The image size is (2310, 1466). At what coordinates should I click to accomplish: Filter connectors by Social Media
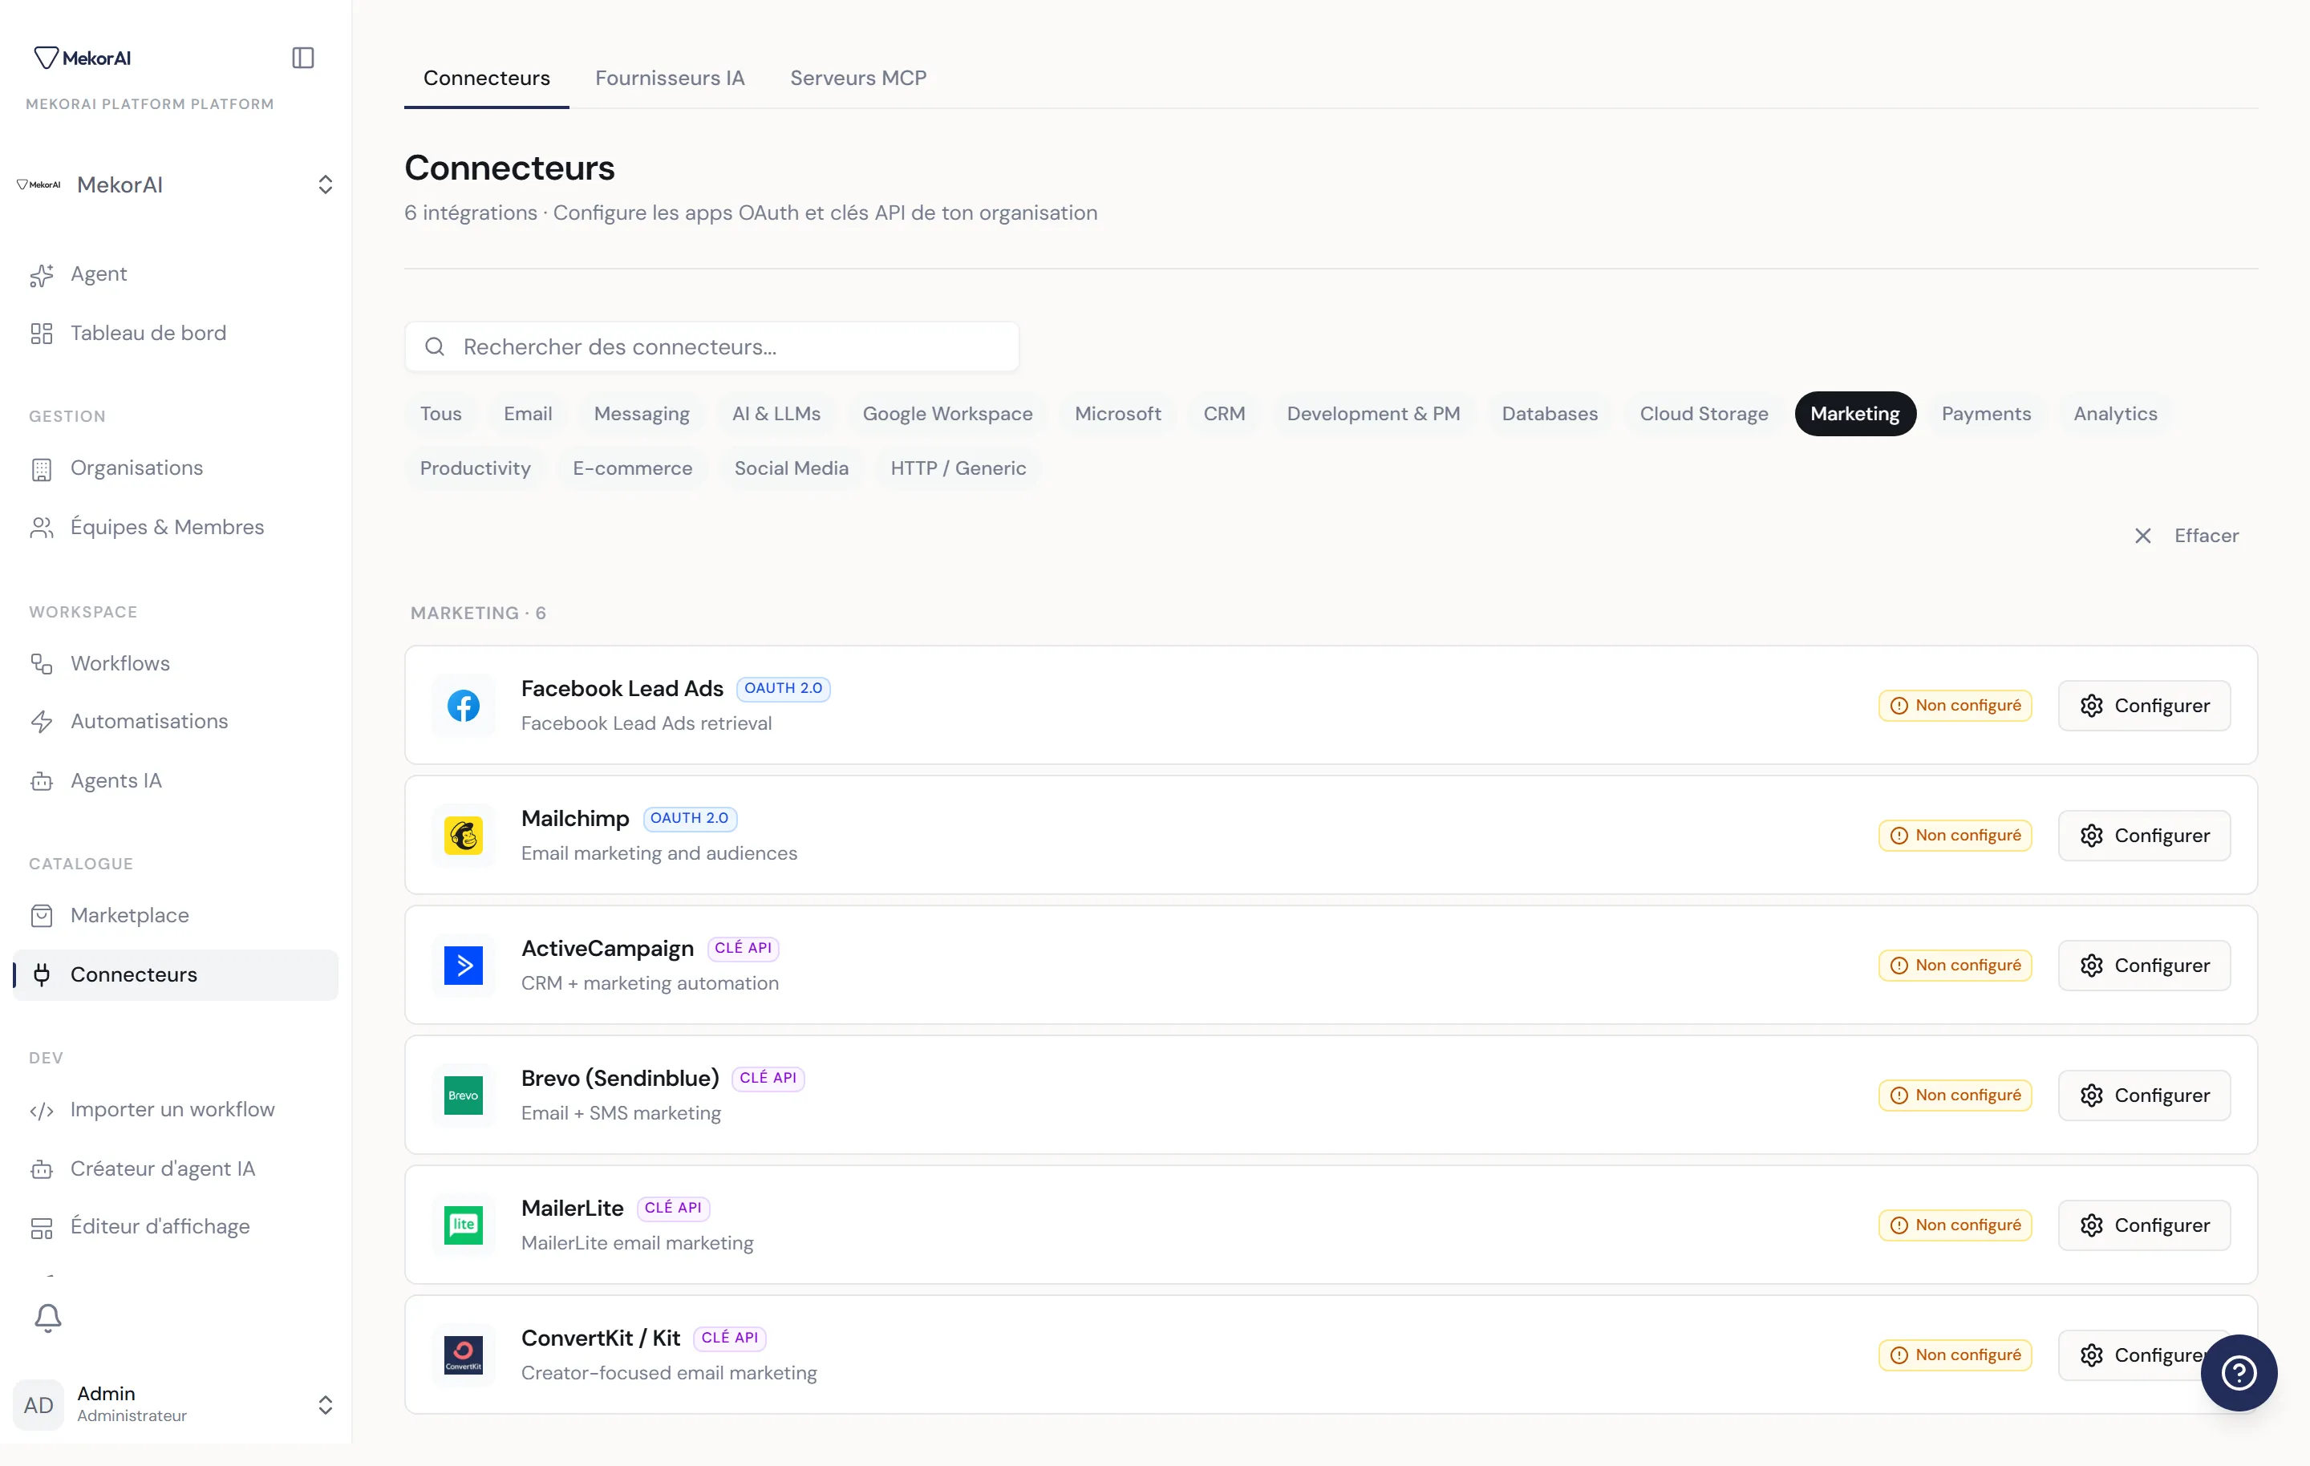[792, 468]
